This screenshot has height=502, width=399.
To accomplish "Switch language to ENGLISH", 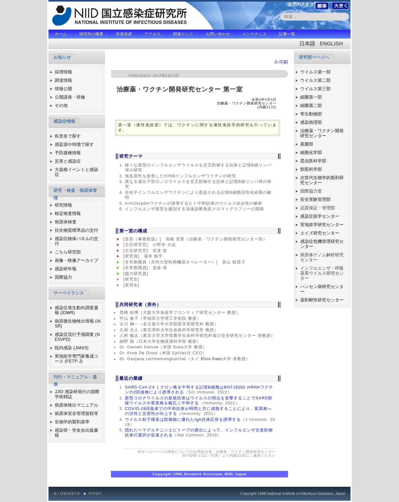I will [x=331, y=44].
